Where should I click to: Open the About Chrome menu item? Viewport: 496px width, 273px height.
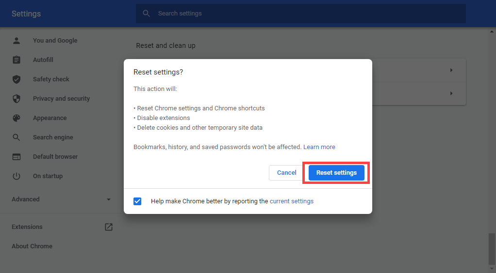point(32,246)
